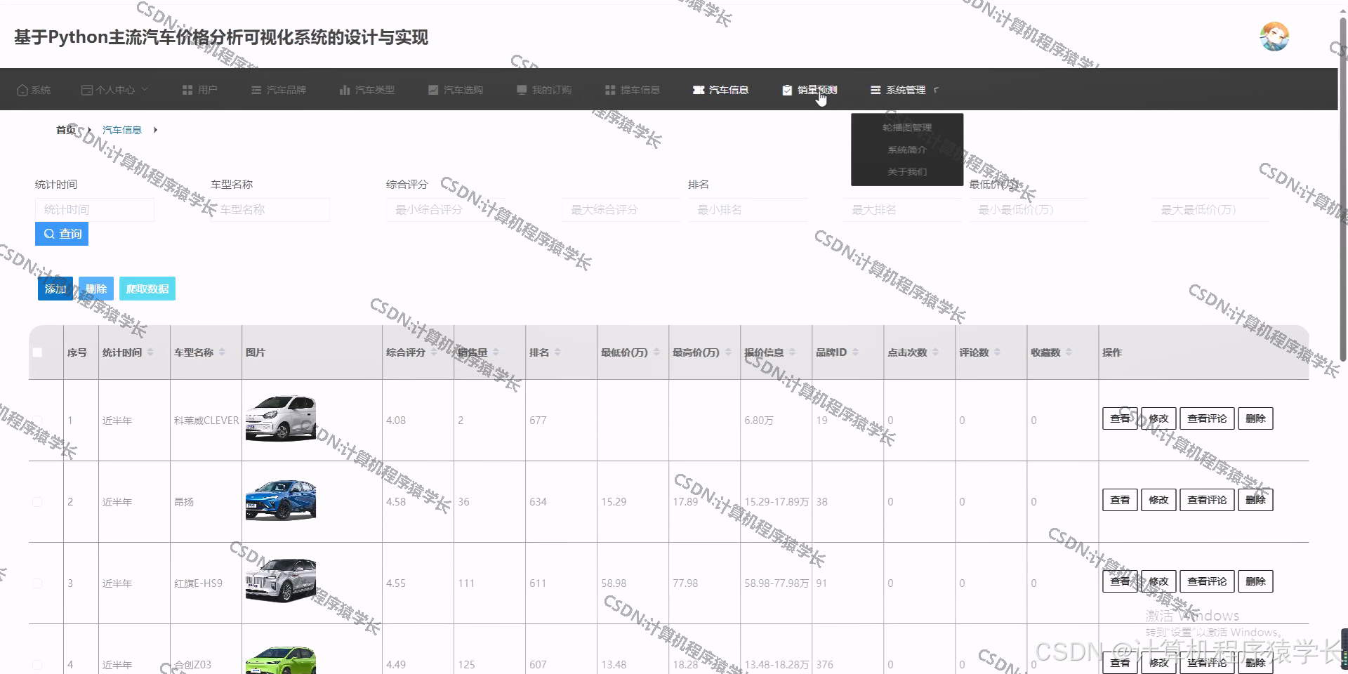The image size is (1348, 674).
Task: Click the home icon beside 系统
Action: point(22,90)
